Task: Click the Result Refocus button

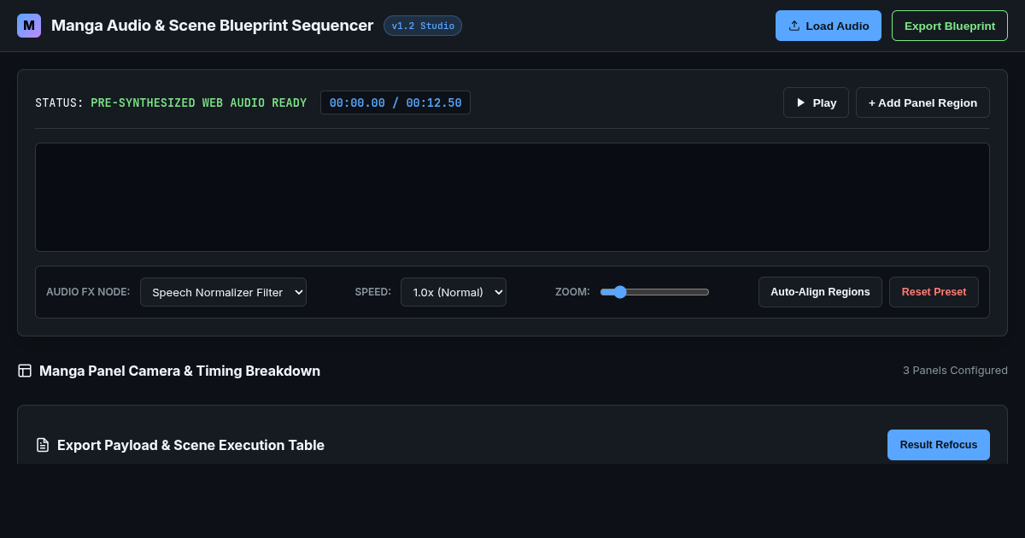Action: pyautogui.click(x=939, y=445)
